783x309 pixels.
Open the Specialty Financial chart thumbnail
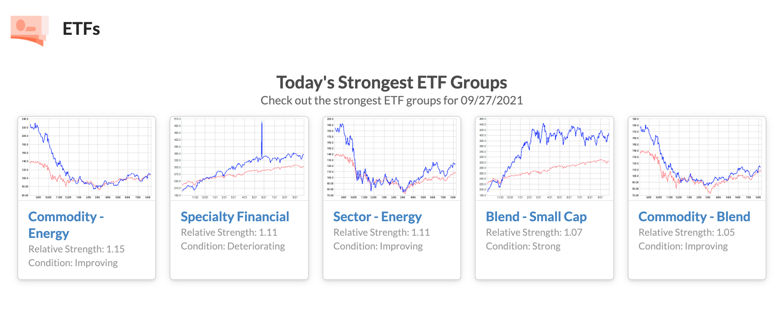pos(239,158)
